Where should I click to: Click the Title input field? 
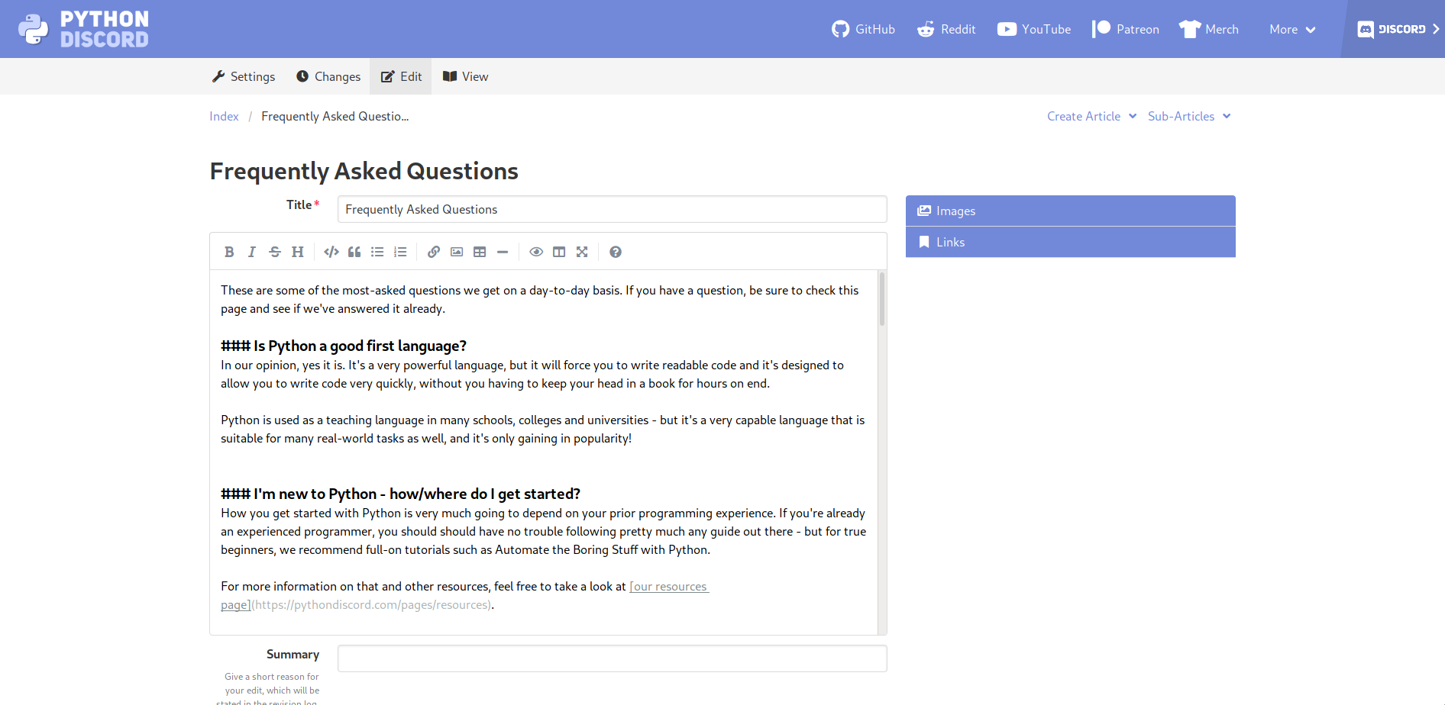click(x=613, y=209)
